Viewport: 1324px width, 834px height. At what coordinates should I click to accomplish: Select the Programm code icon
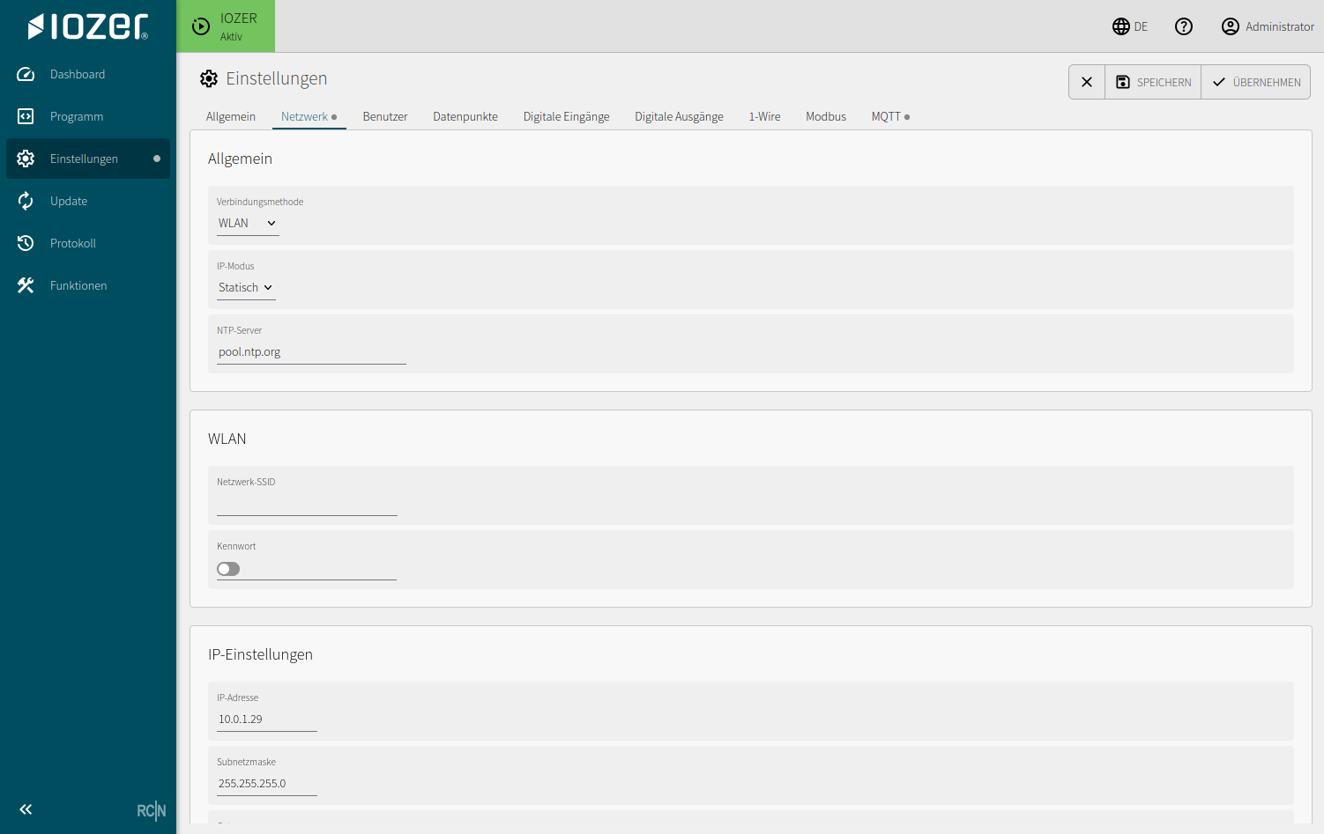pos(26,116)
